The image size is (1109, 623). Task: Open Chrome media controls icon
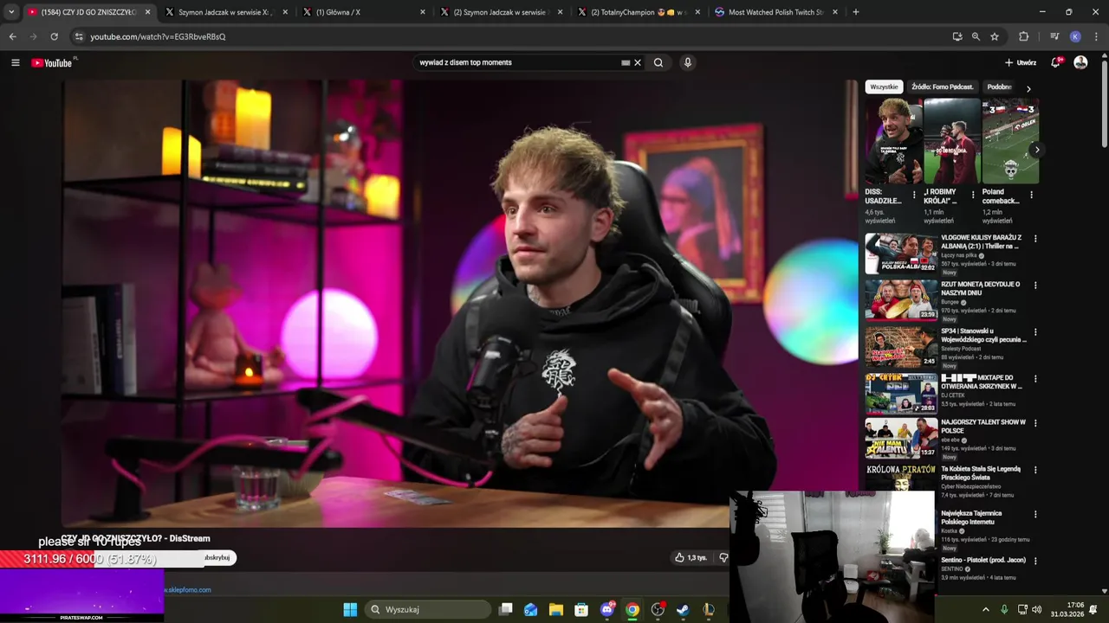(1054, 36)
